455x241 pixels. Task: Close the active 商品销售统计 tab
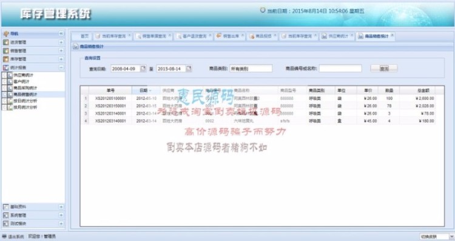[x=392, y=35]
